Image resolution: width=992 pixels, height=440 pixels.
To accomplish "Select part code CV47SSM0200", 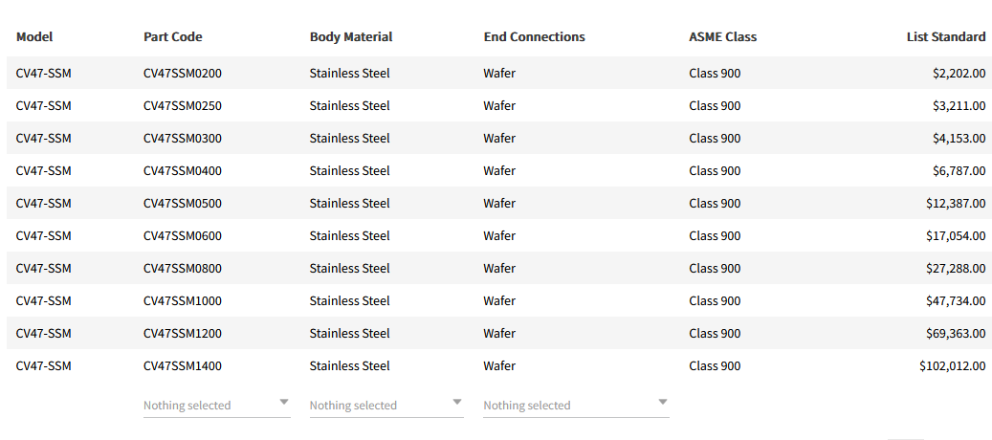I will 183,74.
